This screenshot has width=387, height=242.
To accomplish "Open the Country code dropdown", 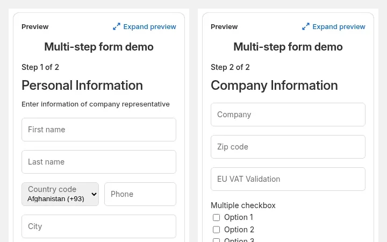I will point(60,194).
